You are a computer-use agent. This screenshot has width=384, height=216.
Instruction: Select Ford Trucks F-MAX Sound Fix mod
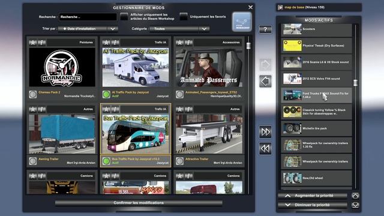tap(316, 95)
